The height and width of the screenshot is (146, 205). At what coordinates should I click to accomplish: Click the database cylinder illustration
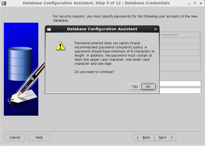20,64
